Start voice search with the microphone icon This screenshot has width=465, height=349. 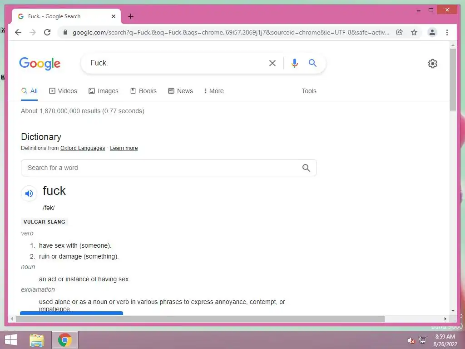pos(294,63)
